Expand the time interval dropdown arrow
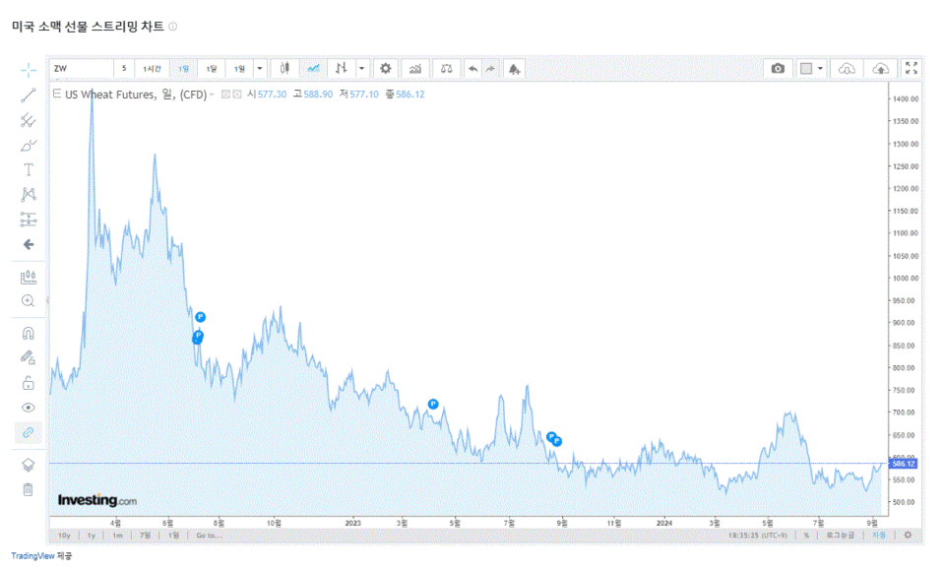The width and height of the screenshot is (945, 571). tap(260, 68)
